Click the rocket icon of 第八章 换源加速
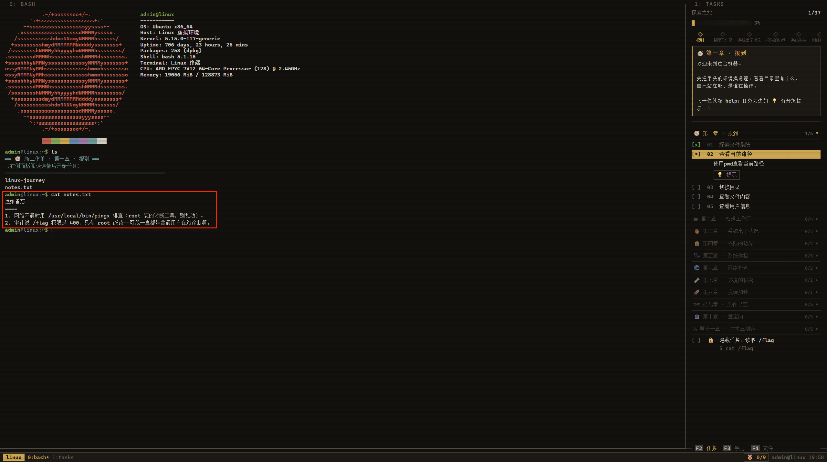 pyautogui.click(x=697, y=292)
